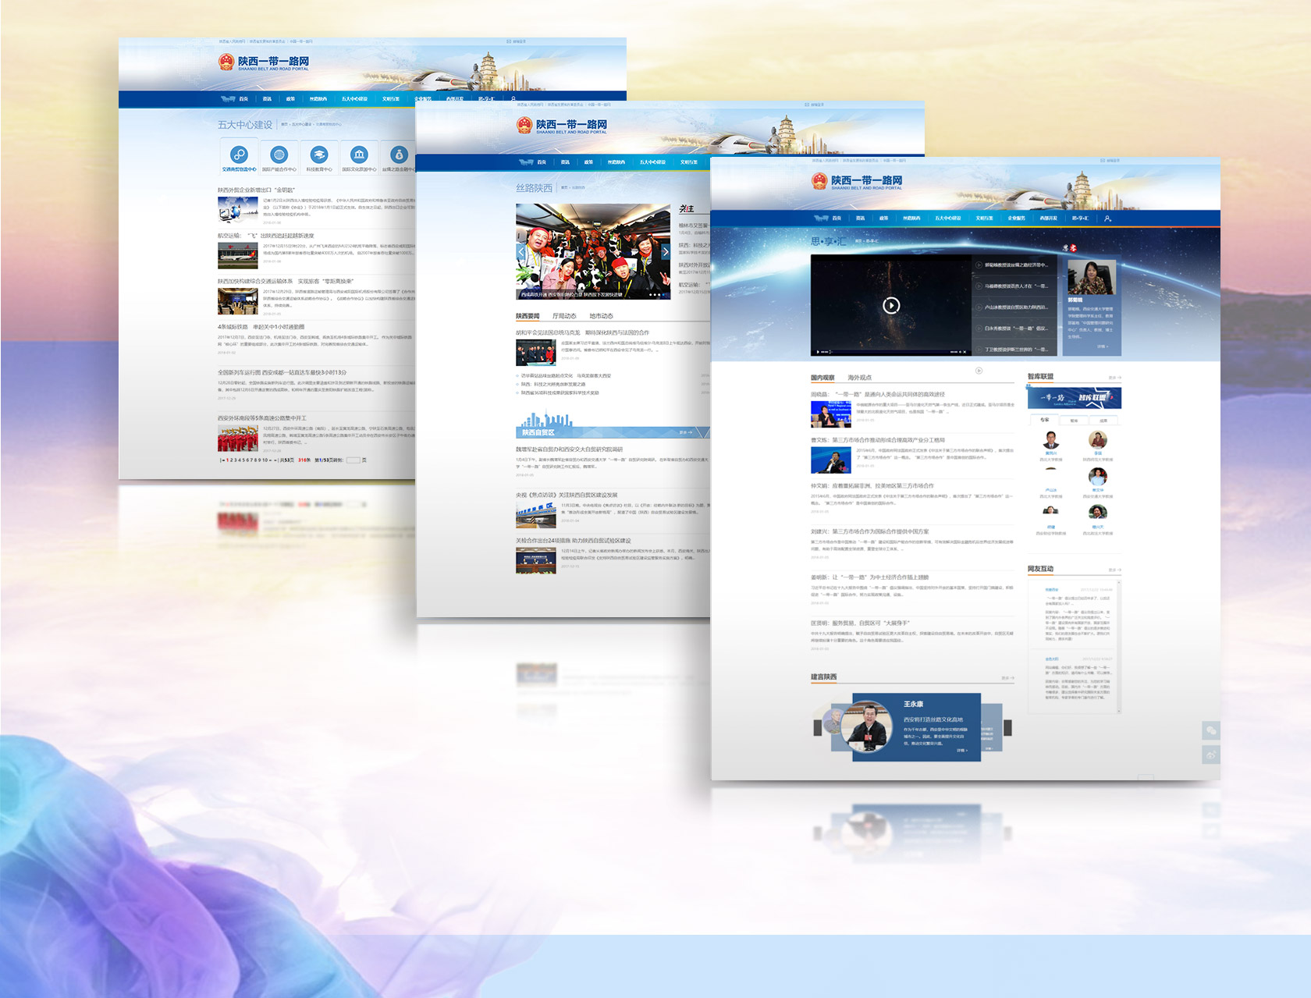Open the Weibo floating sidebar icon
Image resolution: width=1311 pixels, height=998 pixels.
tap(1211, 755)
